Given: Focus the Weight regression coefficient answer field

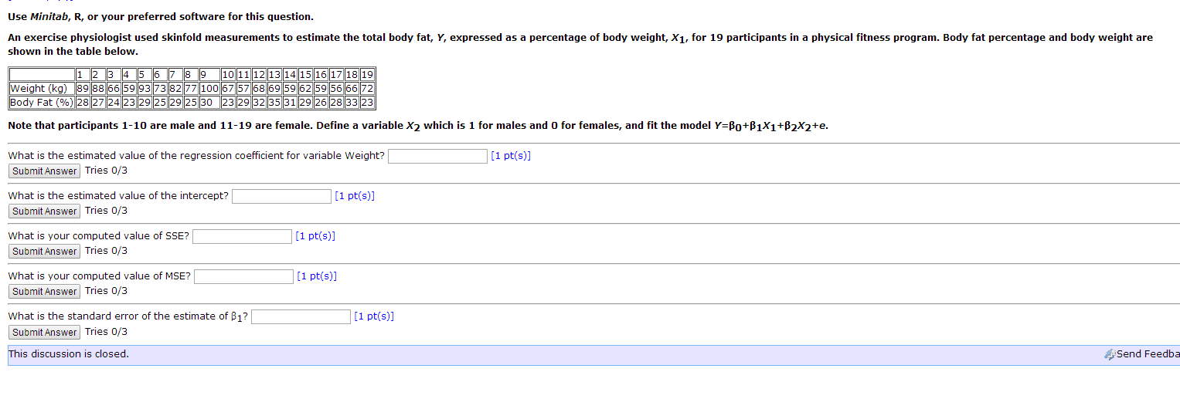Looking at the screenshot, I should point(437,156).
